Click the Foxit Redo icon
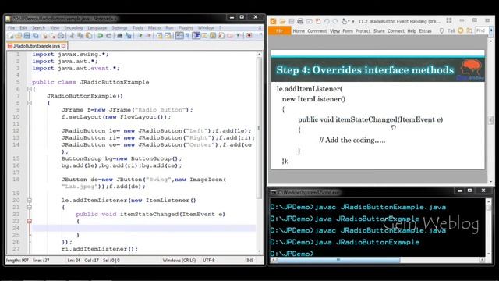The height and width of the screenshot is (281, 499). click(x=334, y=21)
